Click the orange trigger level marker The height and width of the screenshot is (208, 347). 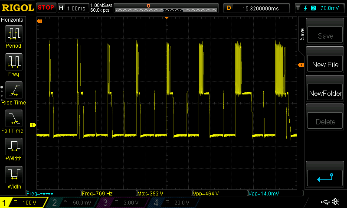[301, 65]
